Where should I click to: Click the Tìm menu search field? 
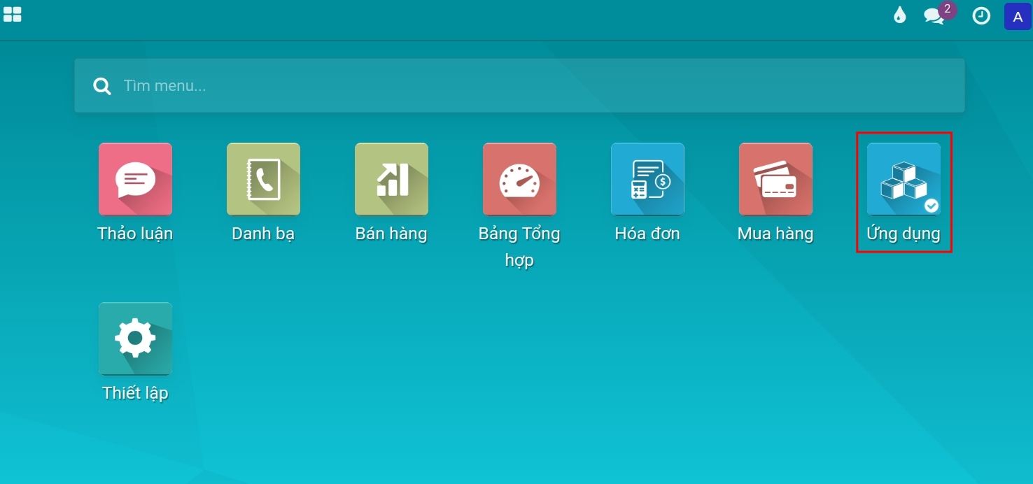pos(519,86)
